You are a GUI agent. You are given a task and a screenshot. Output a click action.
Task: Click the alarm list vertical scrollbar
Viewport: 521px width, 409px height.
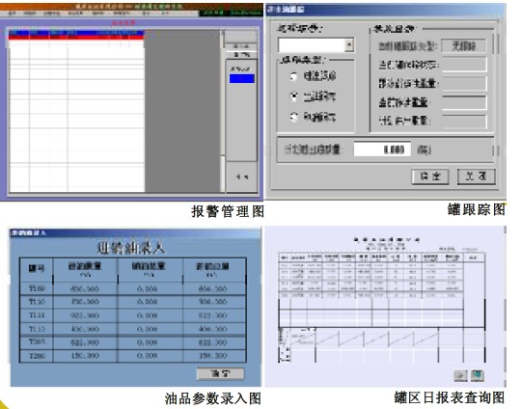pyautogui.click(x=222, y=110)
